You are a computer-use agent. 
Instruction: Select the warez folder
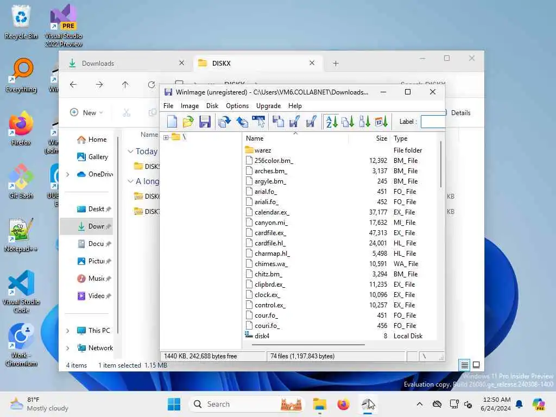point(263,150)
